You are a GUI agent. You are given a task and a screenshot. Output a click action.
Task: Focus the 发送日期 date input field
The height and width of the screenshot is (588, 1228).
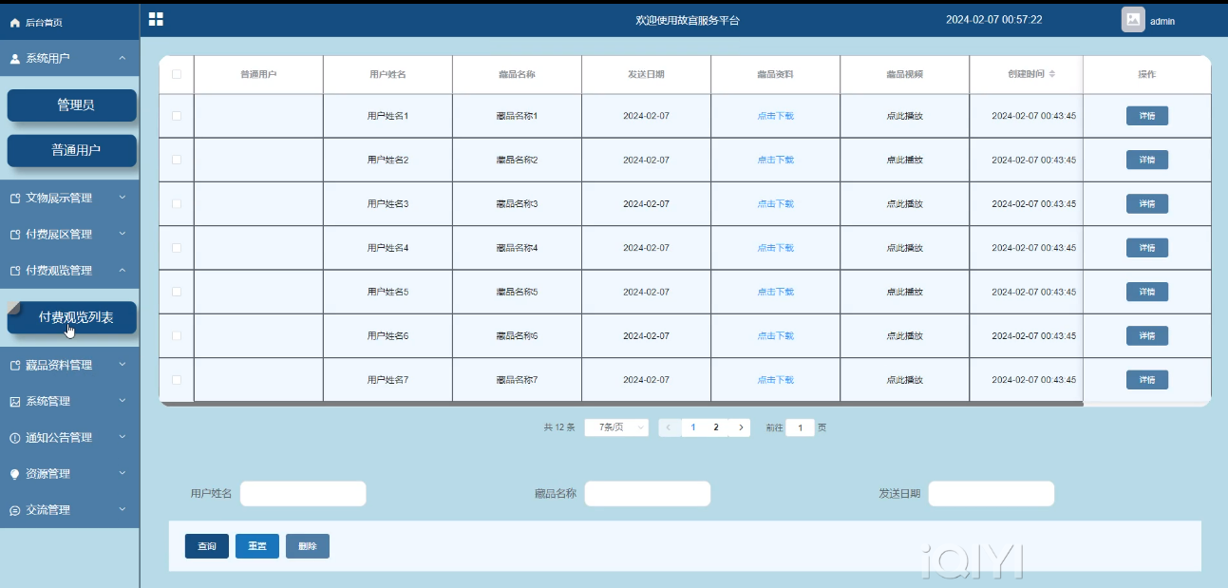992,494
